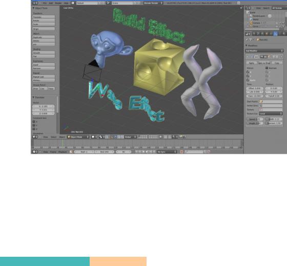Jump to the start frame in timeline
Screen dimensions: 287x266
tap(136, 152)
